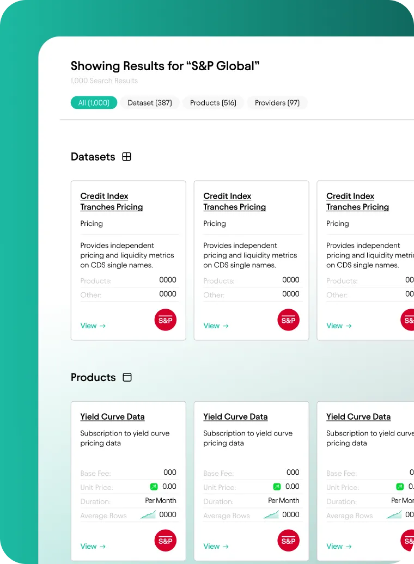Click sparkline chart in second Average Rows row
Viewport: 414px width, 564px height.
pos(271,514)
